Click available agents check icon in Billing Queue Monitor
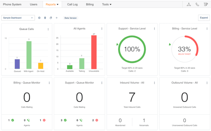 pyautogui.click(x=13, y=120)
